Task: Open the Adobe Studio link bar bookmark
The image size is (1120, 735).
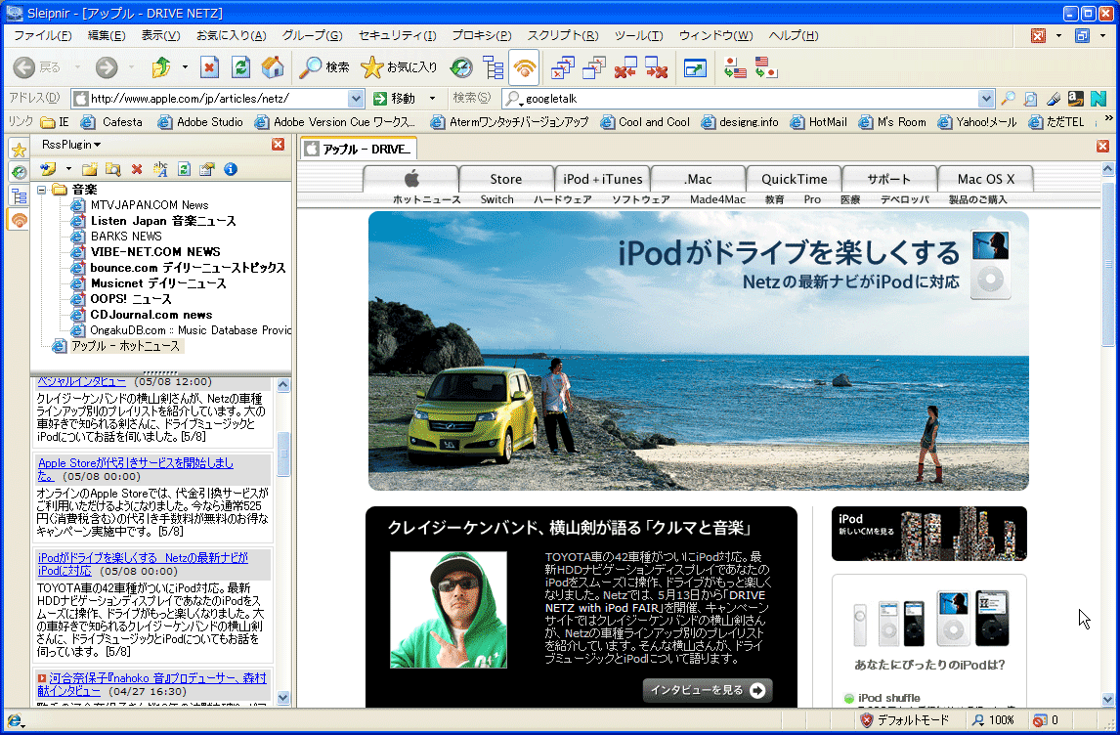Action: click(200, 122)
